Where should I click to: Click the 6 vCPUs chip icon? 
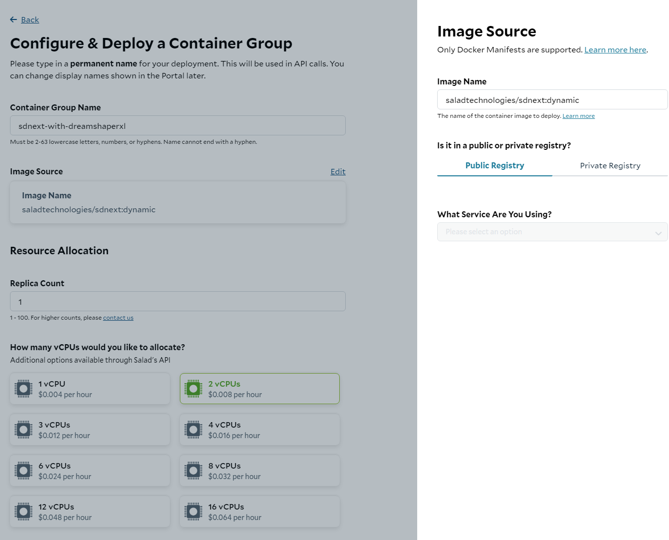[23, 471]
